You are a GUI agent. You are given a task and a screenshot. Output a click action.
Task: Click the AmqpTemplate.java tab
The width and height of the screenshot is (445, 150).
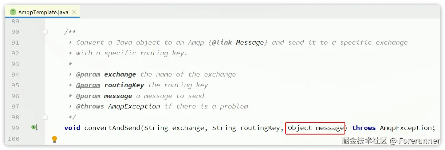pyautogui.click(x=44, y=12)
